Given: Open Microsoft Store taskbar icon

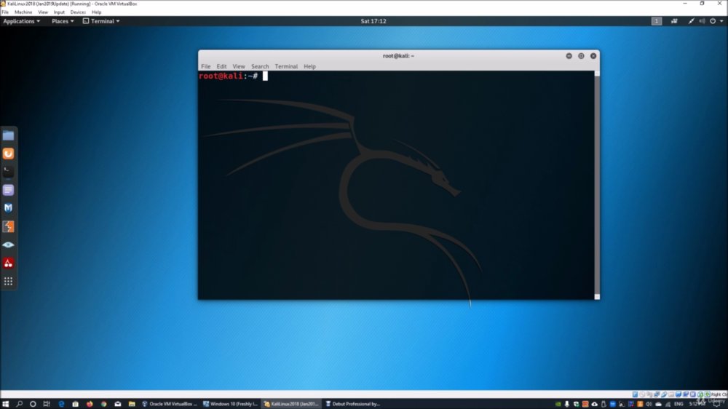Looking at the screenshot, I should (75, 404).
